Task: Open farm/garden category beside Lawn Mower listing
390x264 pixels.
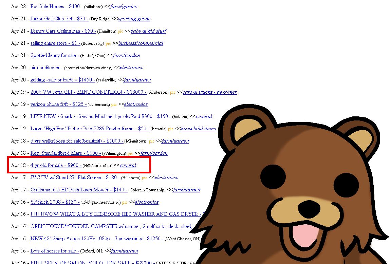Action: pyautogui.click(x=187, y=190)
